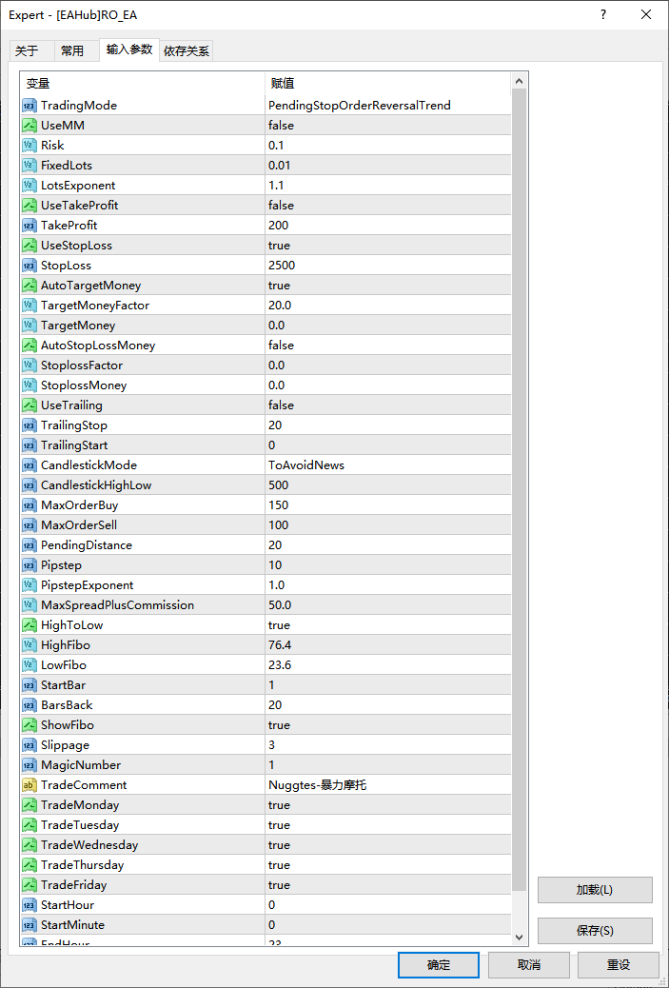
Task: Select the UseTrailing false value
Action: coord(281,405)
